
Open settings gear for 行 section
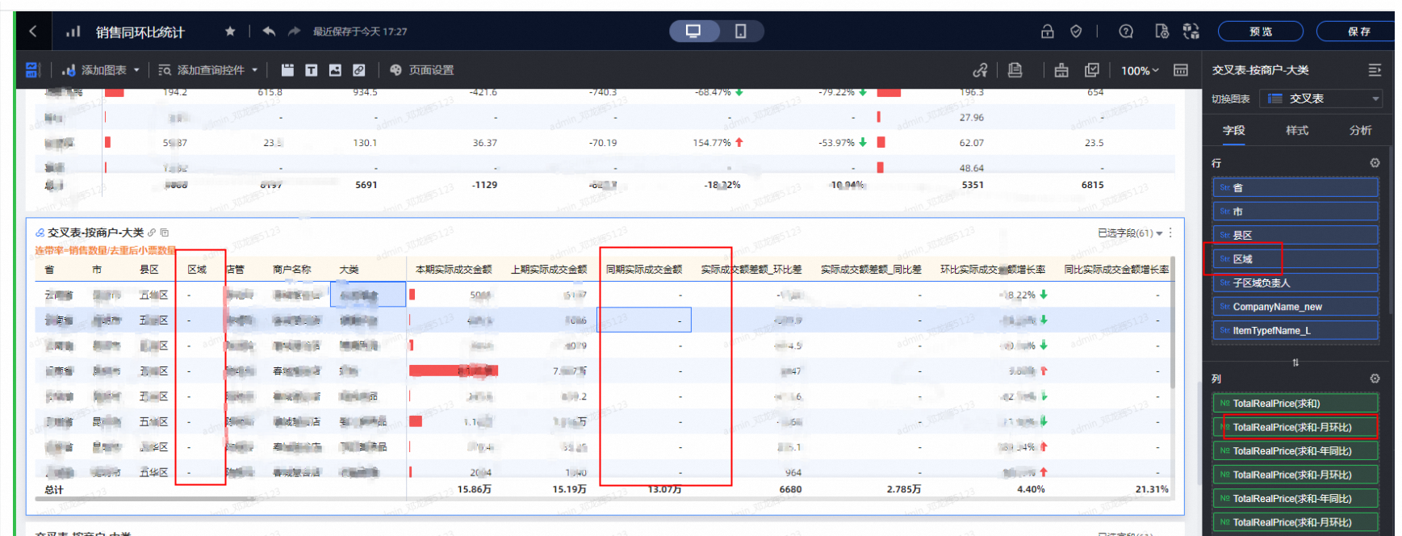(1375, 163)
